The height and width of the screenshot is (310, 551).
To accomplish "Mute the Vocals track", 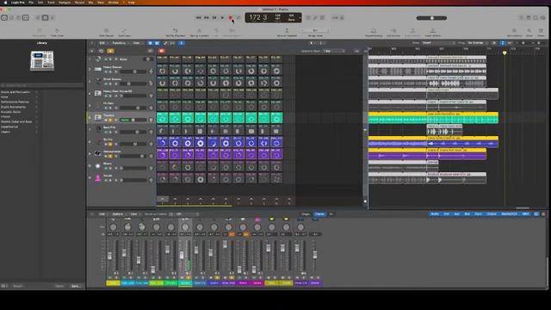I will (106, 180).
